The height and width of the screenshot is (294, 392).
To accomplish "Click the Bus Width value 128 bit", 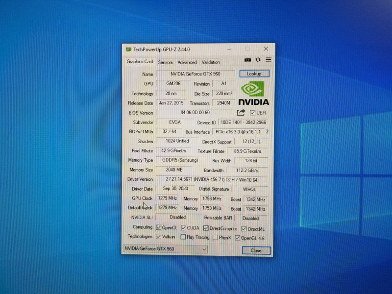I will click(251, 161).
